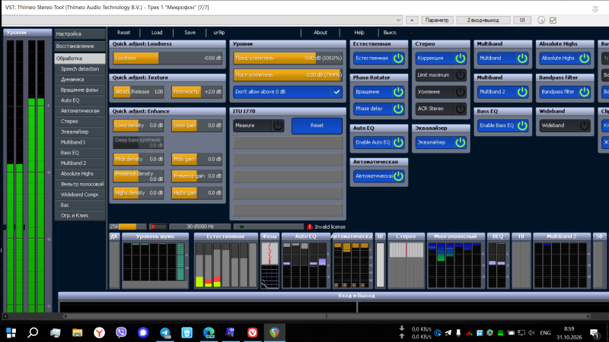Enable the Усиление power switch

[x=461, y=92]
